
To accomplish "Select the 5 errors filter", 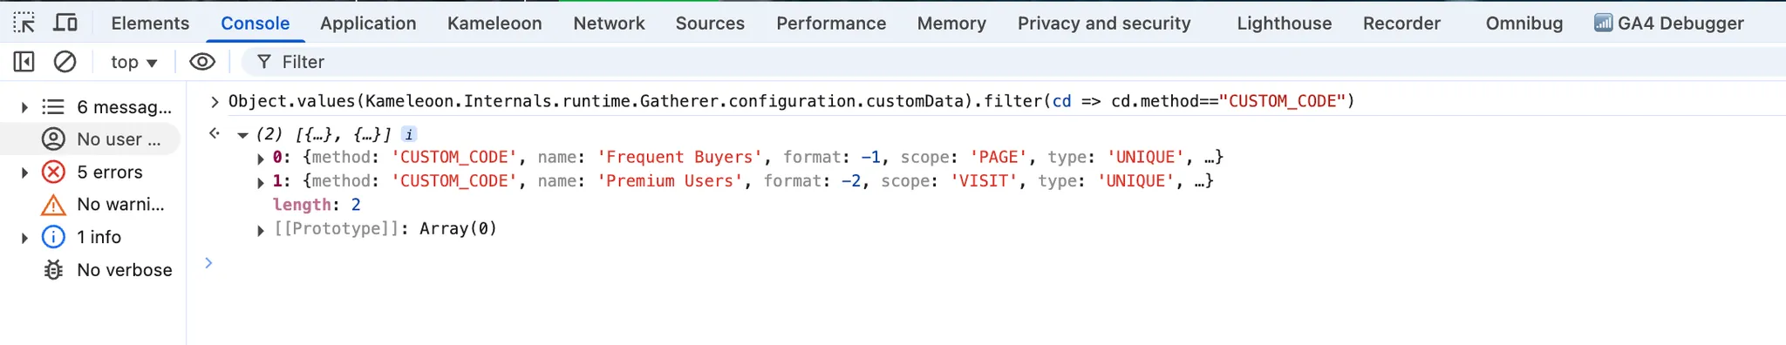I will coord(92,172).
